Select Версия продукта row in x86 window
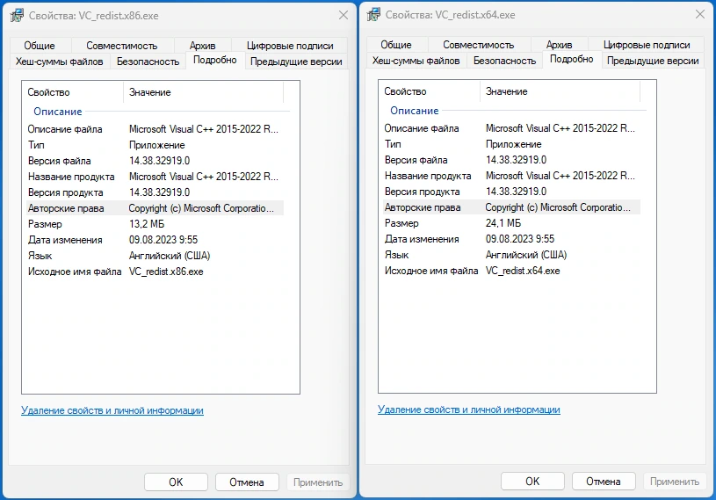Screen dimensions: 716x500 coord(155,192)
